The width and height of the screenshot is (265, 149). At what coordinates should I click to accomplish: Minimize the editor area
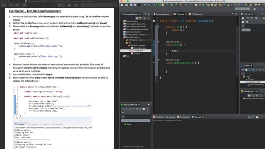[x=232, y=14]
